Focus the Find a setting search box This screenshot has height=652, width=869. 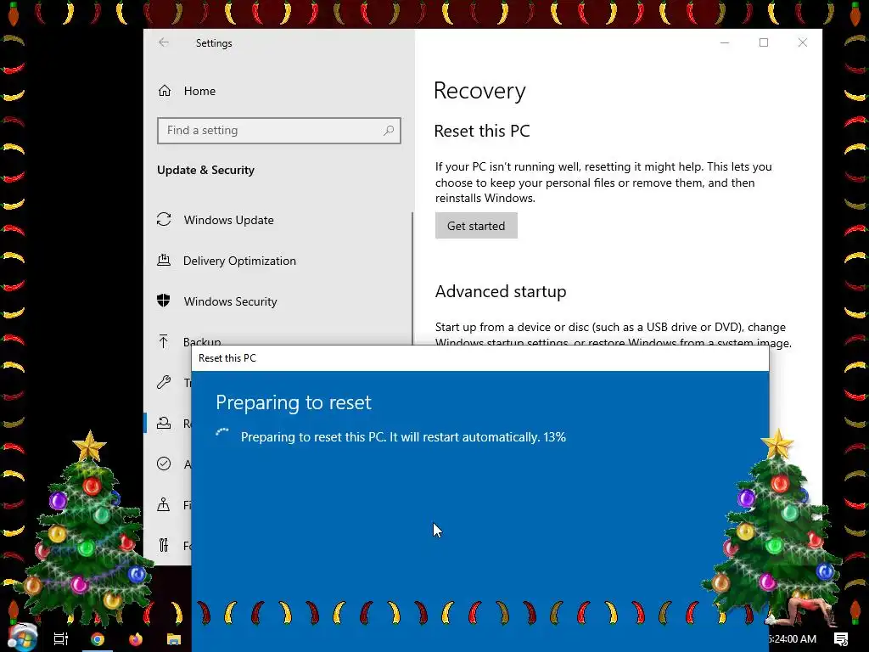point(278,130)
